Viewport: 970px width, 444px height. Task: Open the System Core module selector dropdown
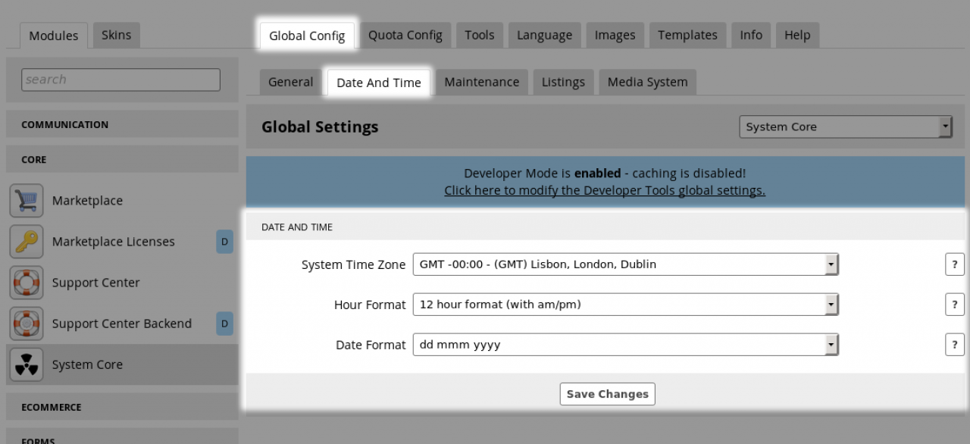845,127
